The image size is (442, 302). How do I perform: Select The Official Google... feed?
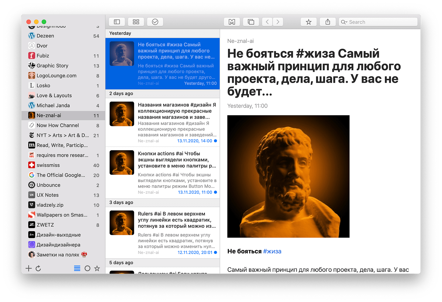pos(63,175)
